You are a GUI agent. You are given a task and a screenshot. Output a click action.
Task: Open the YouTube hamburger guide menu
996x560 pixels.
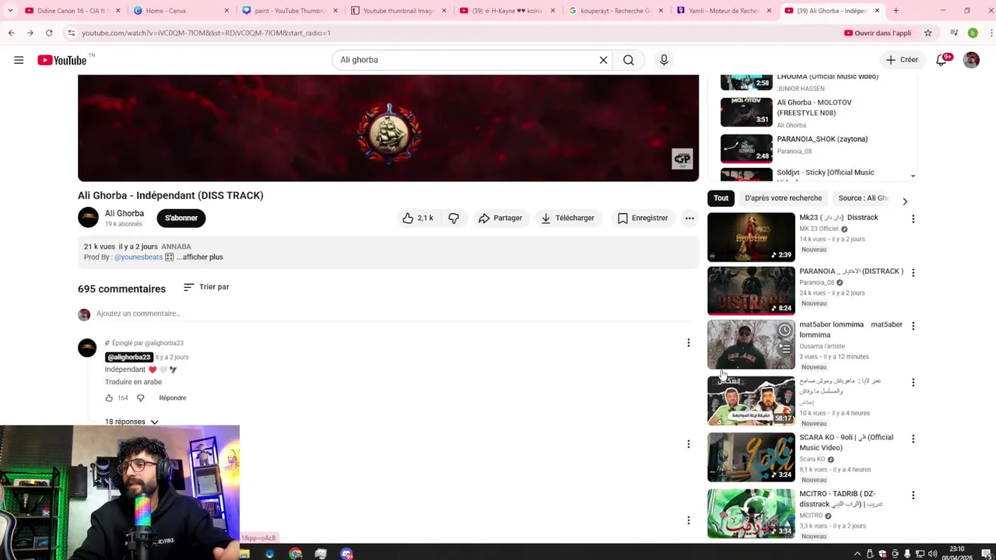point(19,60)
